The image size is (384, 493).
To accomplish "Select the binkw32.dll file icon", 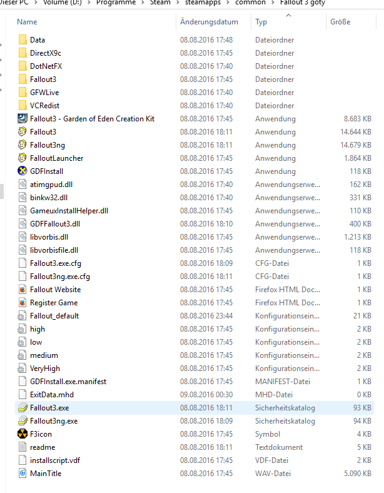I will (23, 198).
